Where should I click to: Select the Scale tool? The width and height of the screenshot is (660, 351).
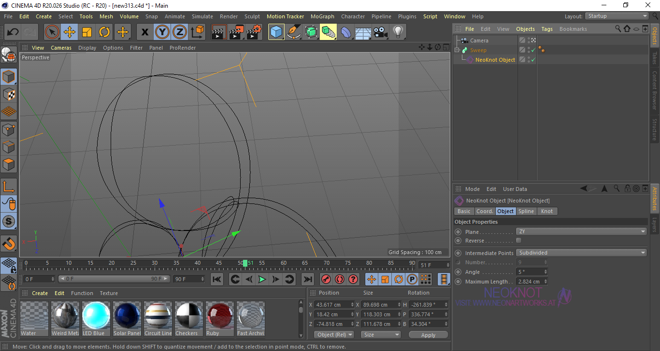point(87,32)
